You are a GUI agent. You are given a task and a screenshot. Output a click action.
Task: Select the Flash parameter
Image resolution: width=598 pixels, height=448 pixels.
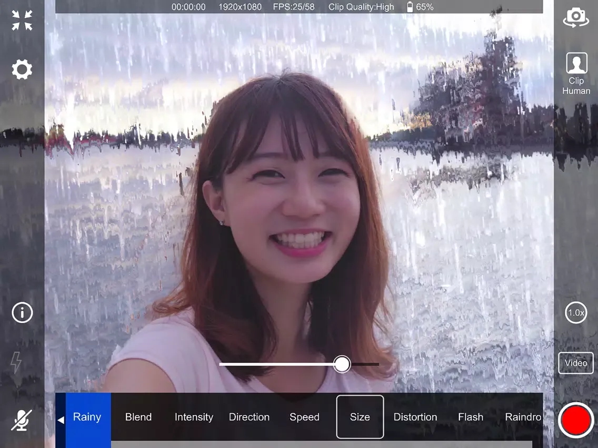pyautogui.click(x=471, y=417)
